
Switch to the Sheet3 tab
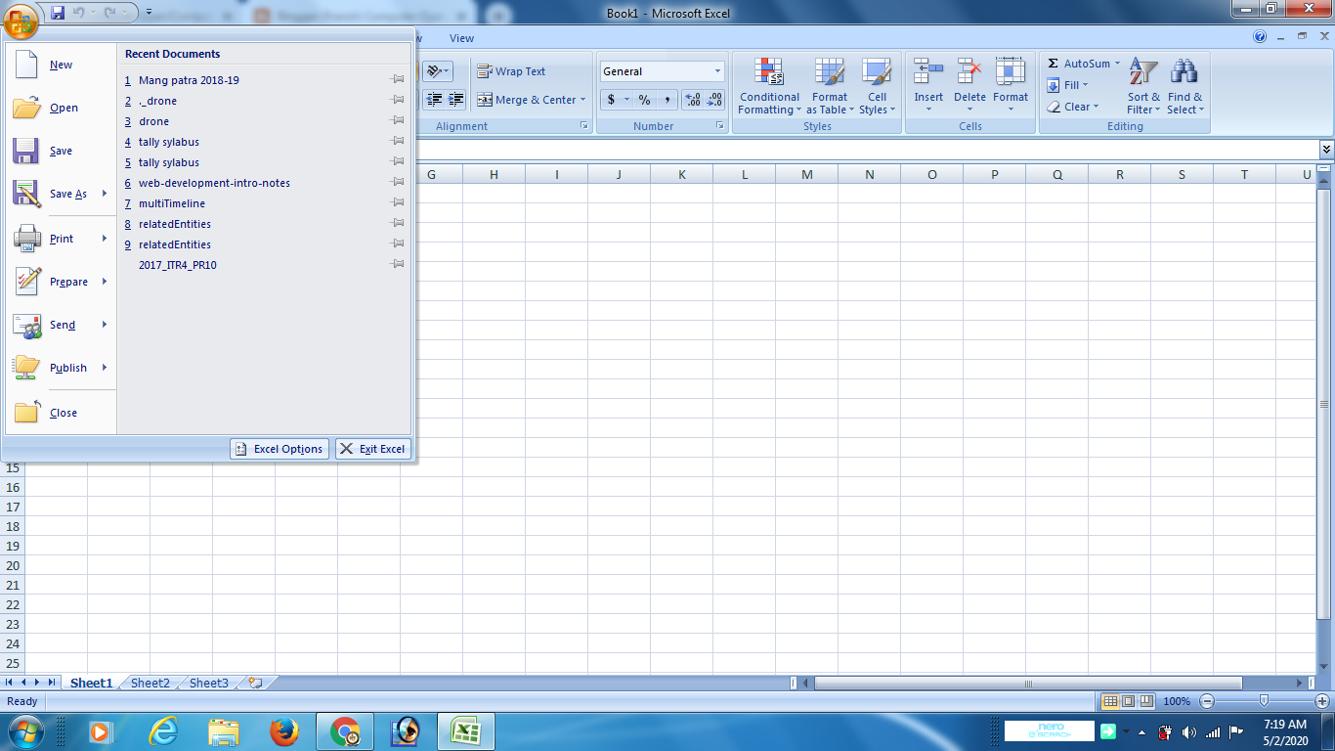(209, 684)
